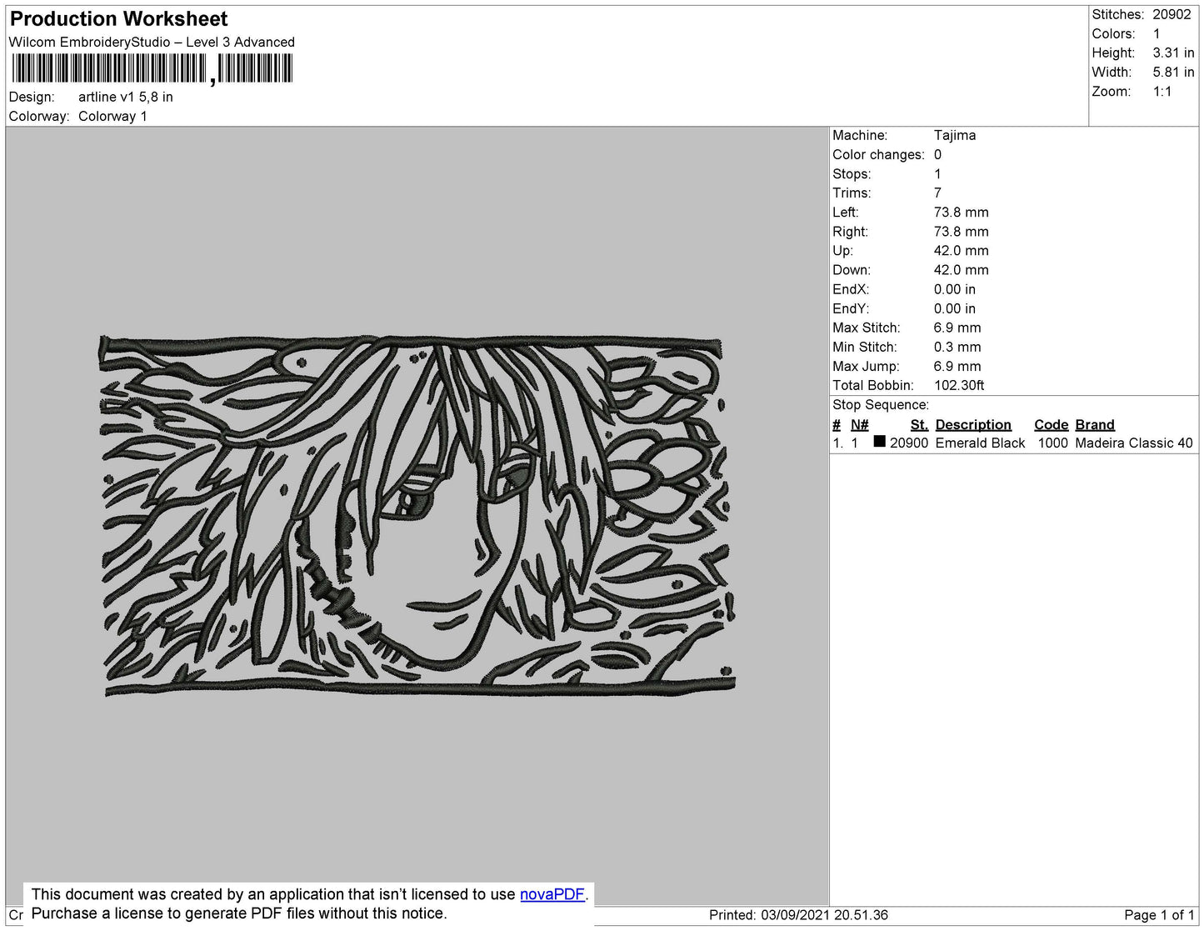Screen dimensions: 1204x931
Task: Select the novaPDF license notice first line
Action: [310, 894]
